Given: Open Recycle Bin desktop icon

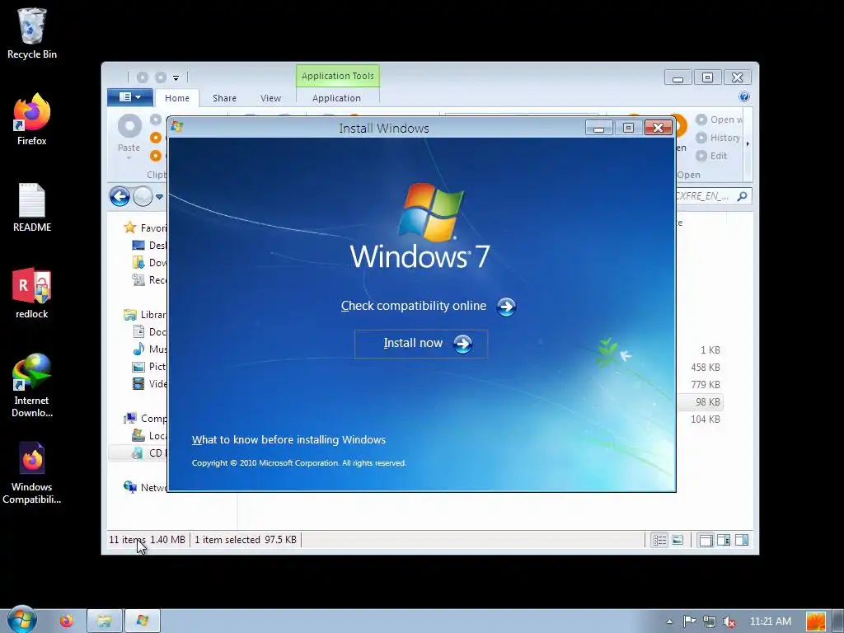Looking at the screenshot, I should (32, 33).
